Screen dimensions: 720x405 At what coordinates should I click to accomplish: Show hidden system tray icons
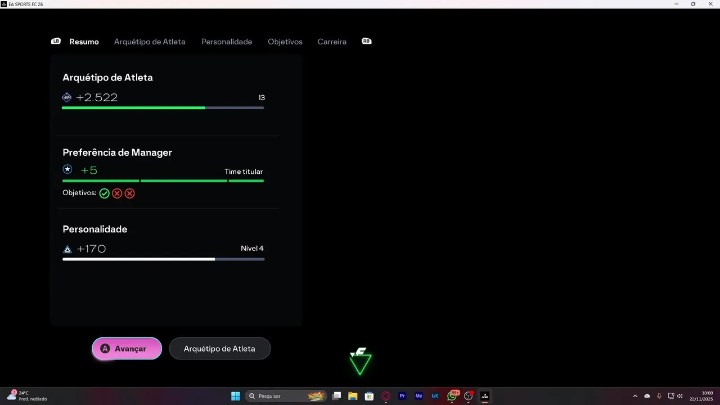coord(635,396)
